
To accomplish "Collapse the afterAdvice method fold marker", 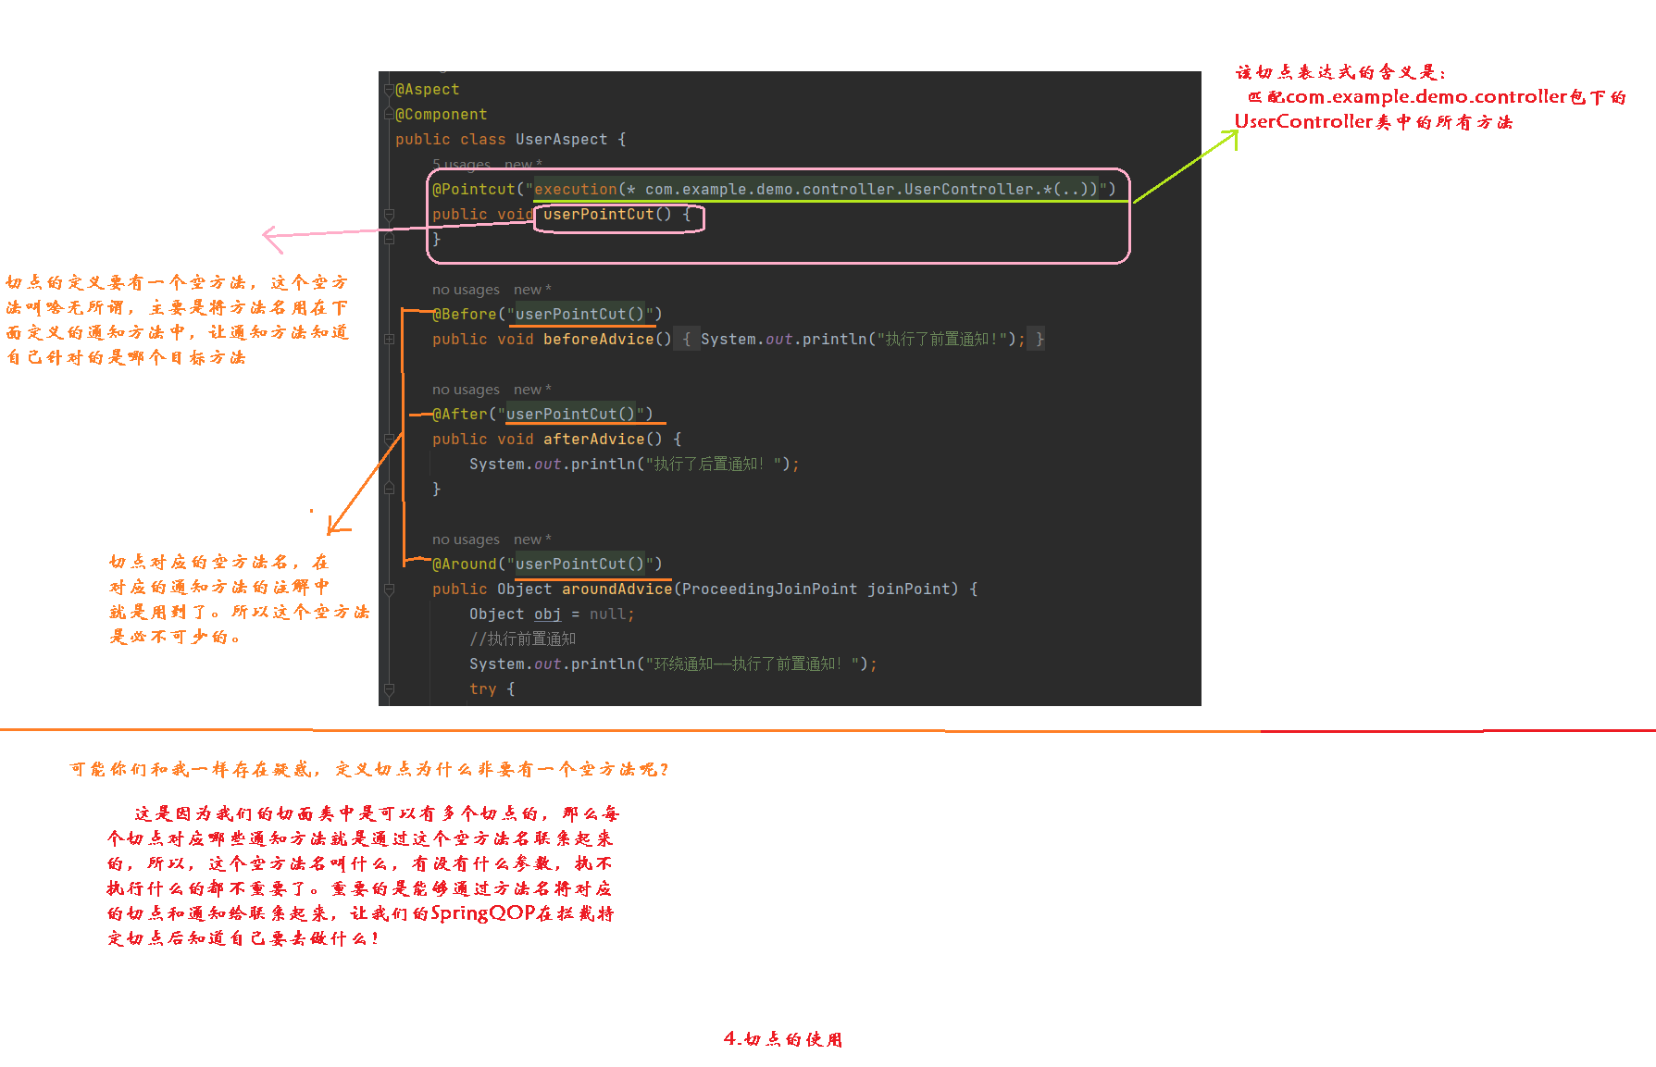I will pos(390,440).
